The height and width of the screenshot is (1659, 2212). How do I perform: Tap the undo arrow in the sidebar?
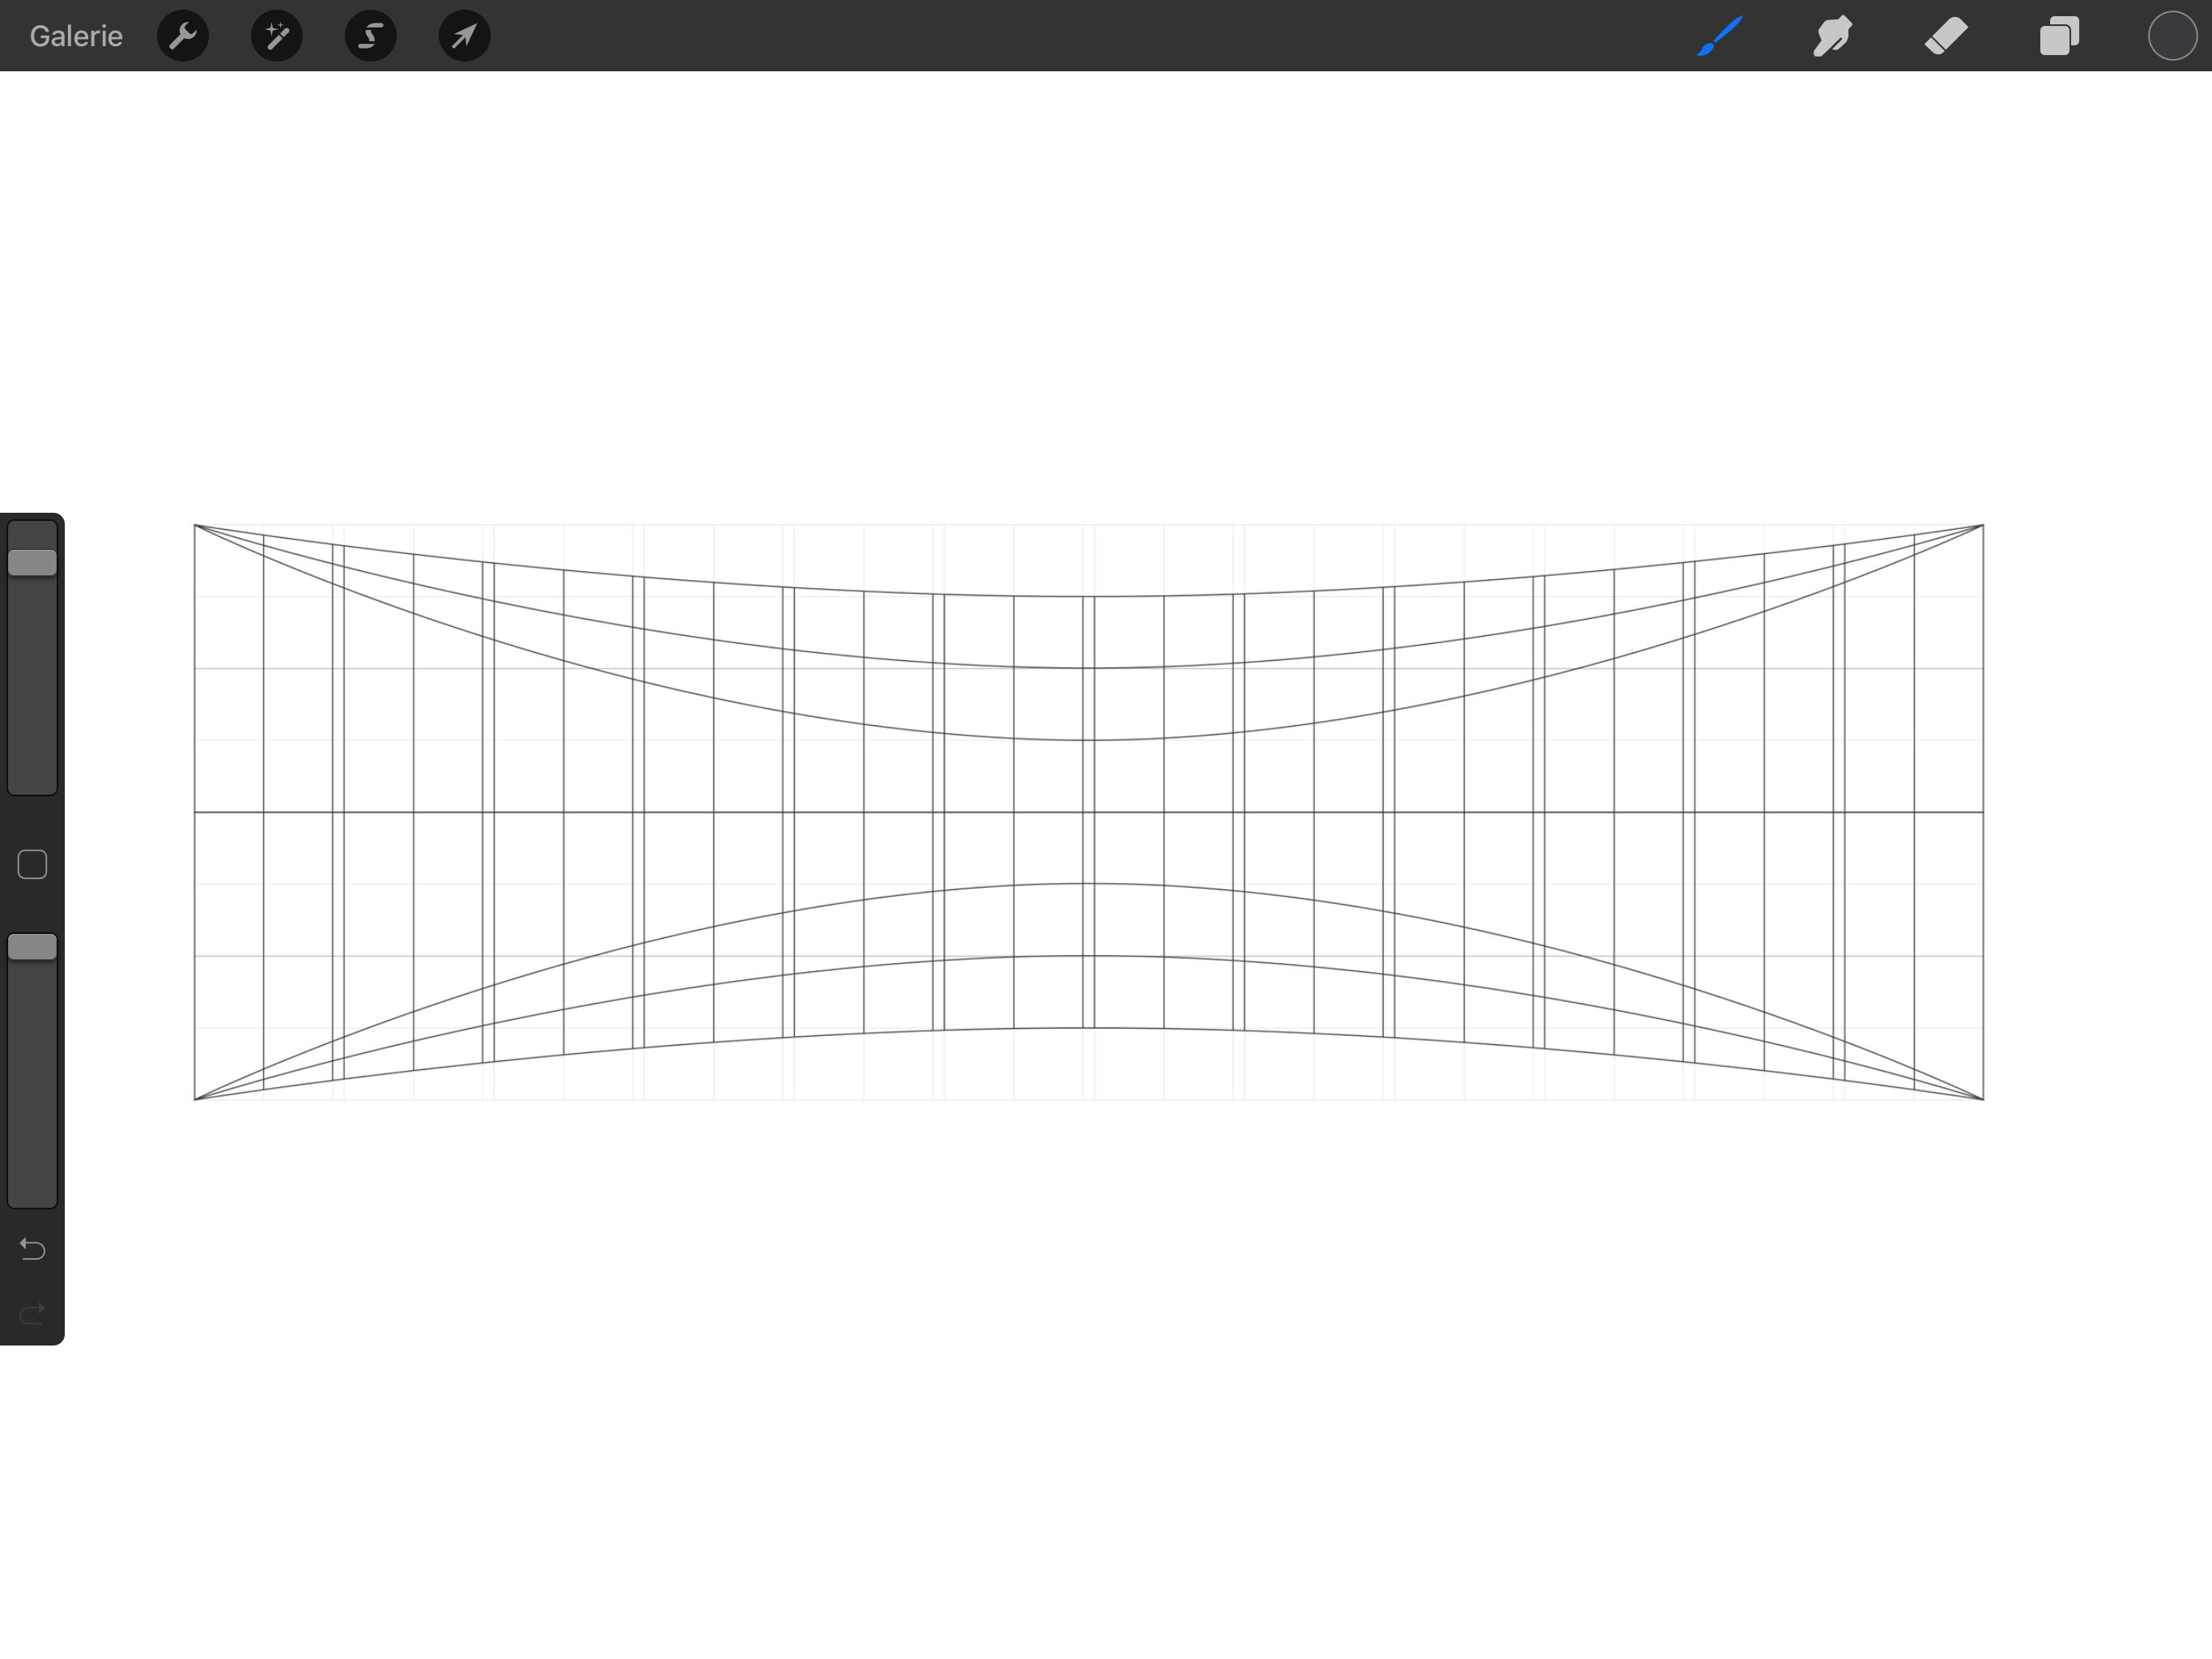point(31,1249)
